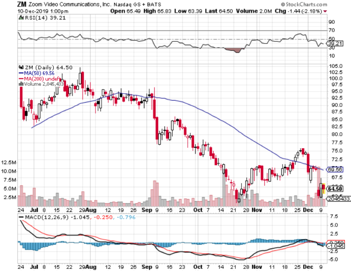The image size is (351, 271).
Task: Click the ZM ticker symbol in header
Action: pos(22,4)
